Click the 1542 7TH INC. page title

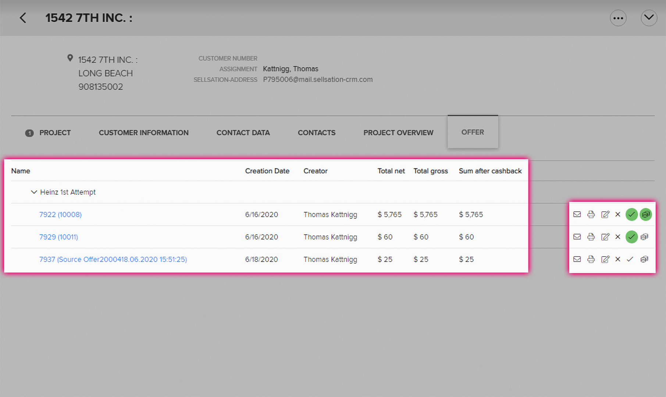click(89, 18)
